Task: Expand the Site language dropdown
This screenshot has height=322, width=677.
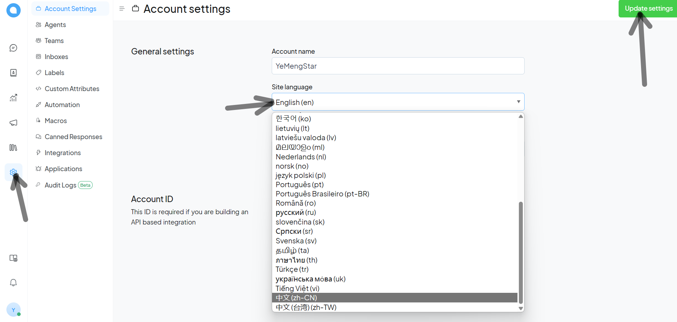Action: click(397, 102)
